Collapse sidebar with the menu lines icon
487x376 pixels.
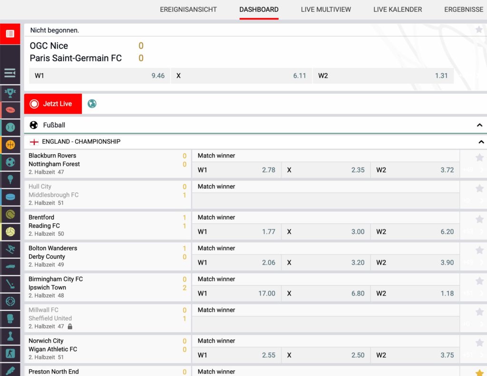coord(10,73)
